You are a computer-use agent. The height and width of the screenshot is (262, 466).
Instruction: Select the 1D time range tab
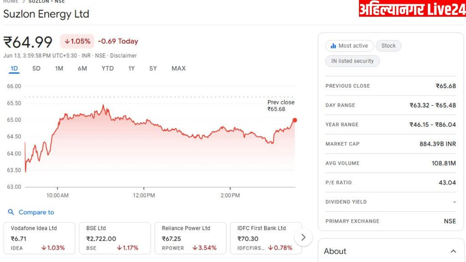pos(14,69)
